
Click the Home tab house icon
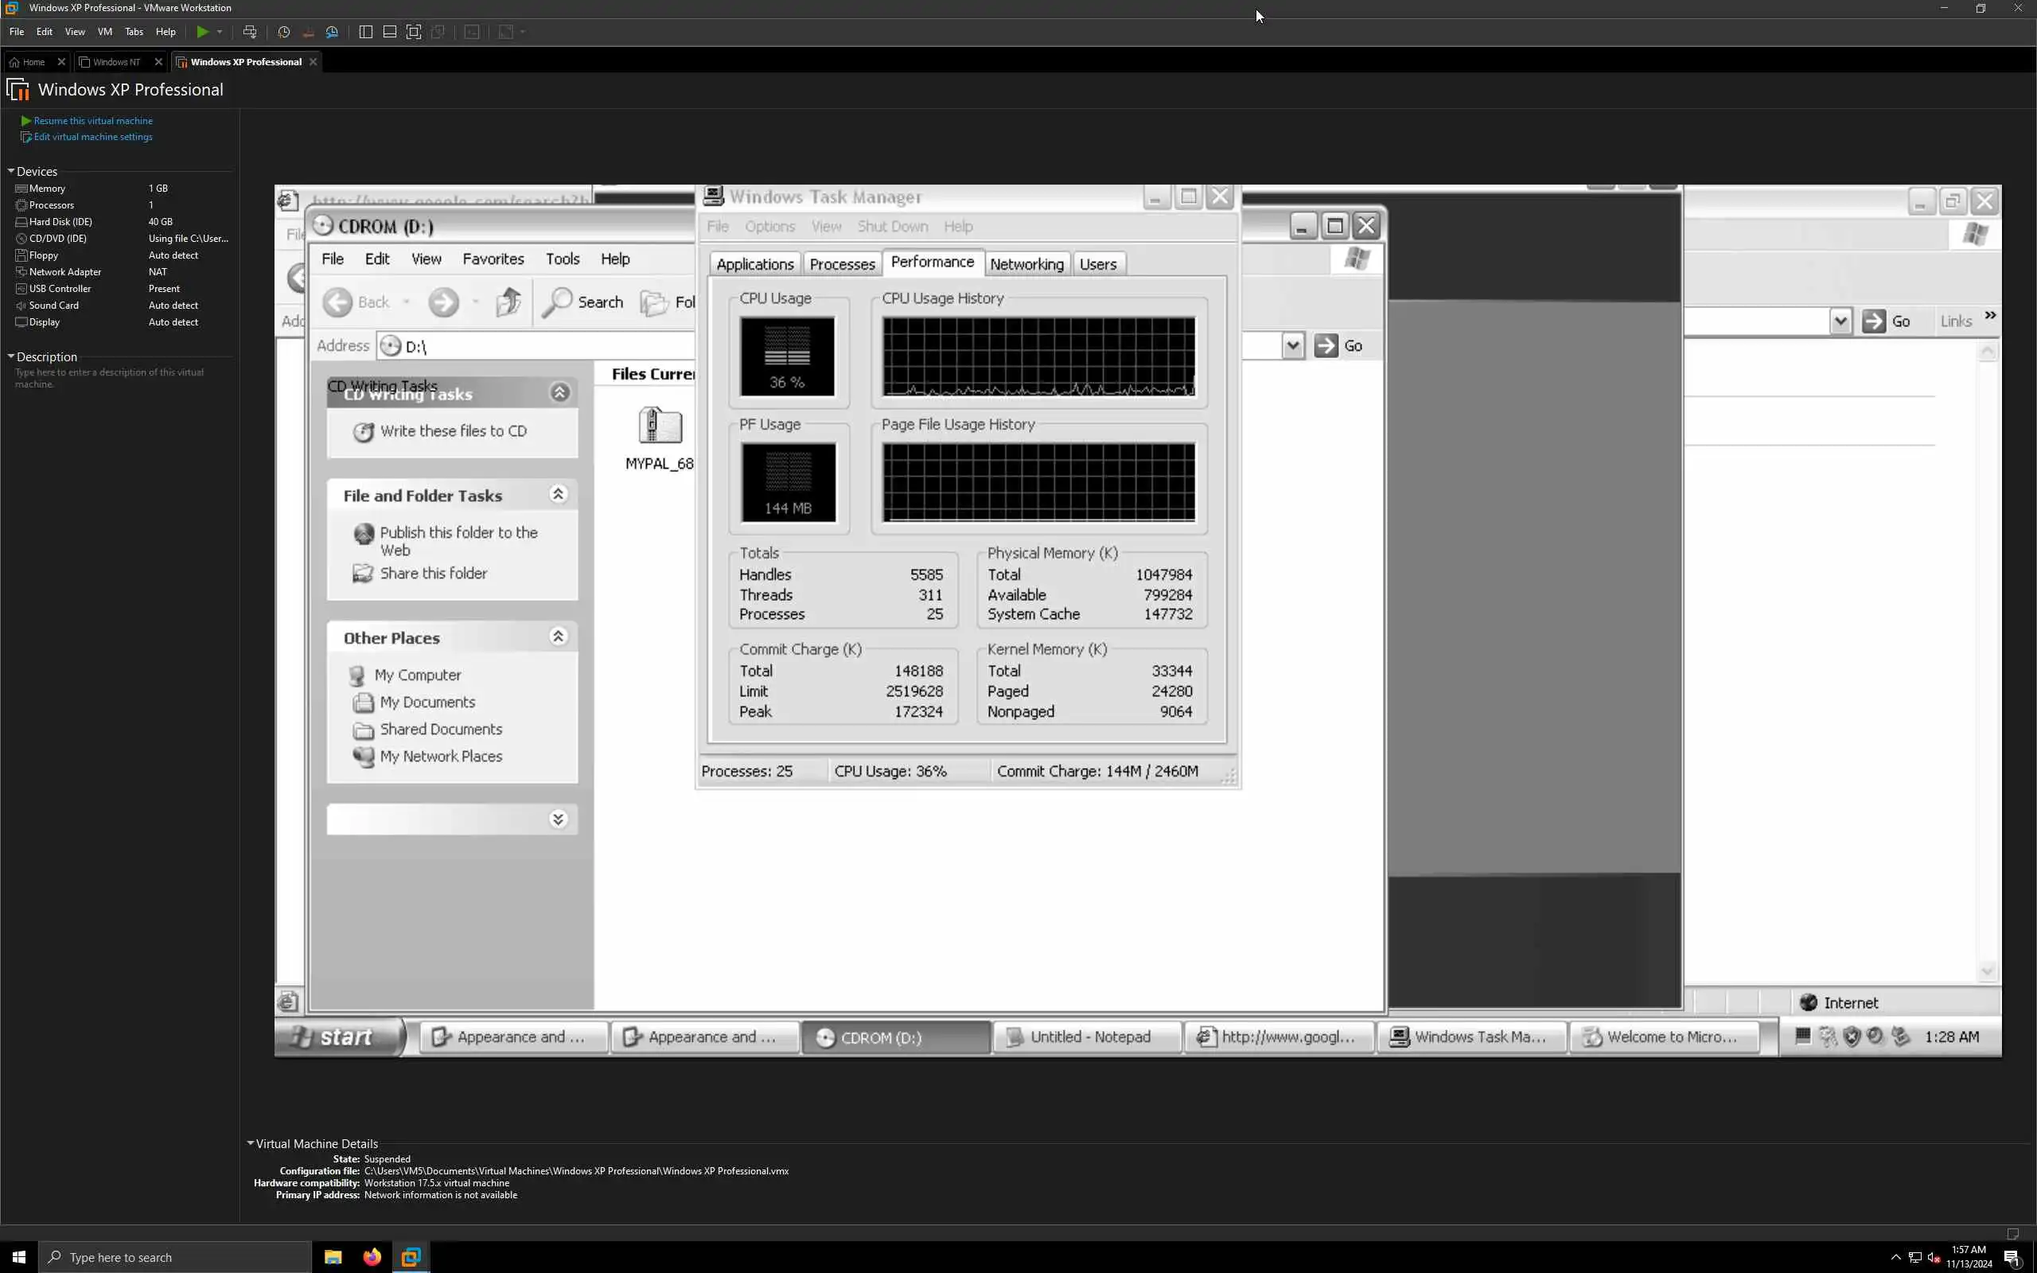[14, 62]
